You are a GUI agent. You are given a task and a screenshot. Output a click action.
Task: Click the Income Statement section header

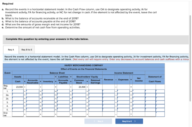124,73
